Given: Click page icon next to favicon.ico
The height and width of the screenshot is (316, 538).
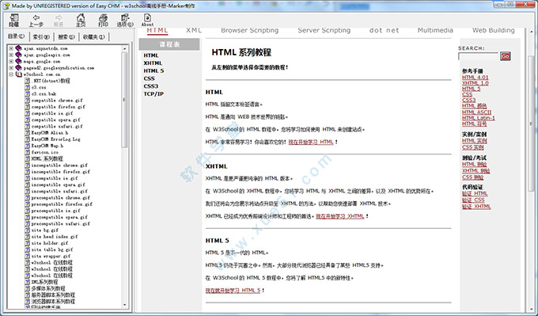Looking at the screenshot, I should pyautogui.click(x=27, y=152).
